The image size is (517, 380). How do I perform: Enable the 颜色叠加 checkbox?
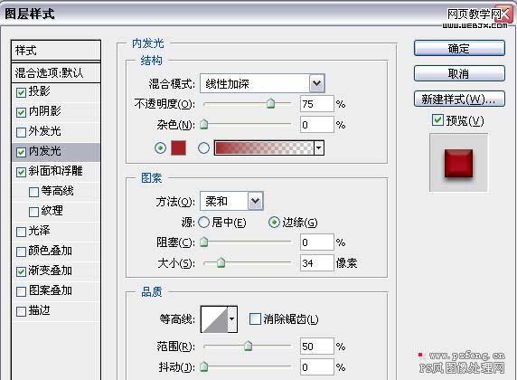pyautogui.click(x=21, y=252)
